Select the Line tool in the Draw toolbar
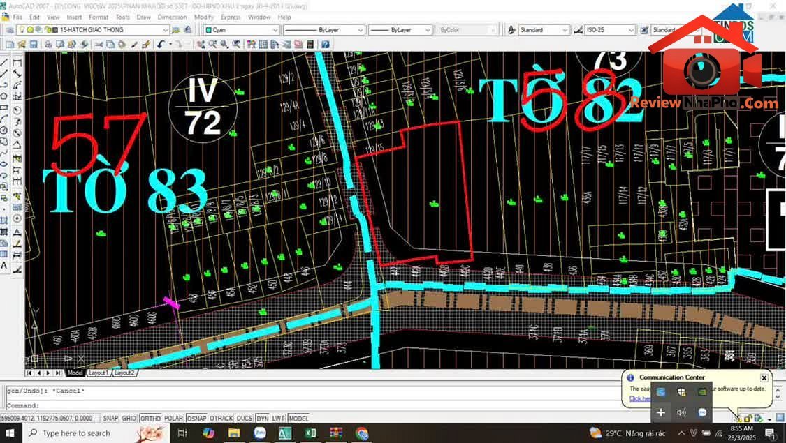 pos(4,63)
